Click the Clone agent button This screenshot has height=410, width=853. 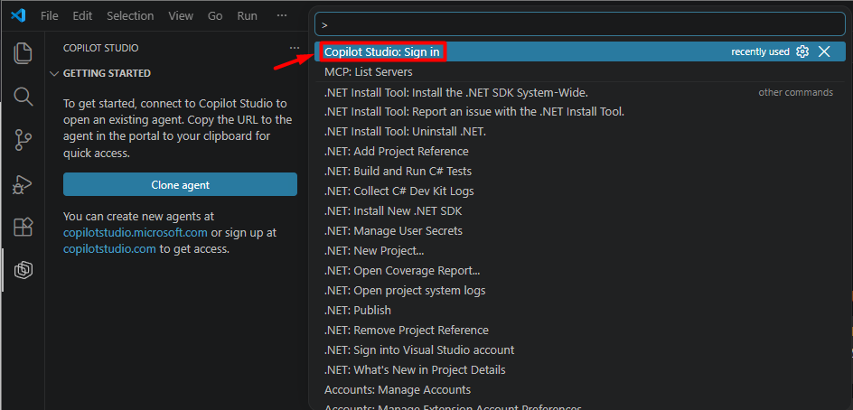click(180, 184)
